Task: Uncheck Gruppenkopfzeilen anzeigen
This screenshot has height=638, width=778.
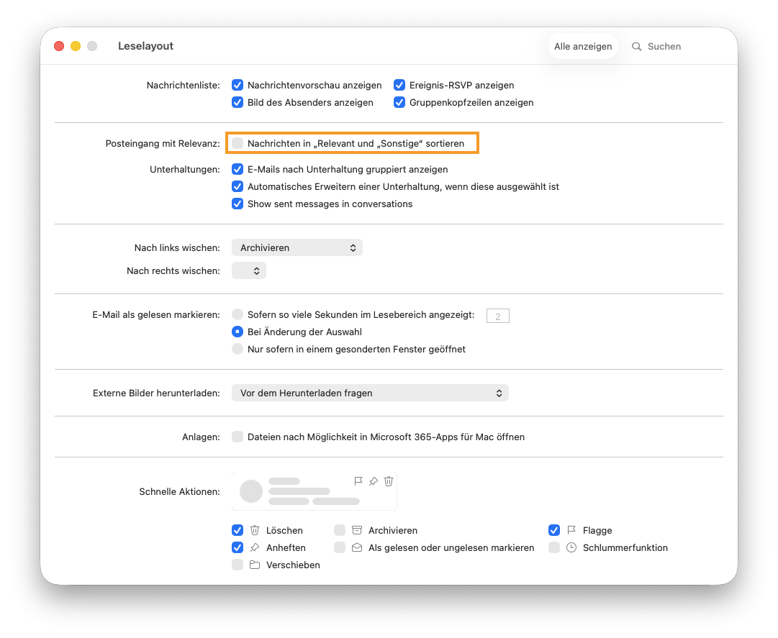Action: pos(399,103)
